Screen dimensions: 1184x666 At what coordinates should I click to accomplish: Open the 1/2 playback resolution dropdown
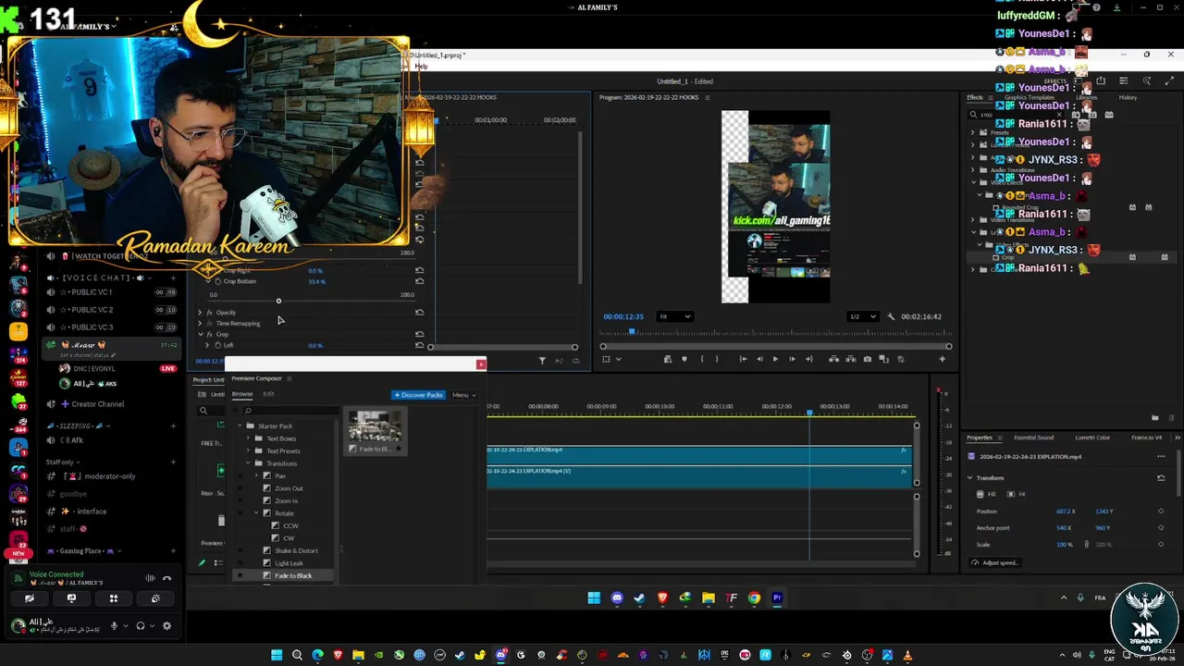861,316
